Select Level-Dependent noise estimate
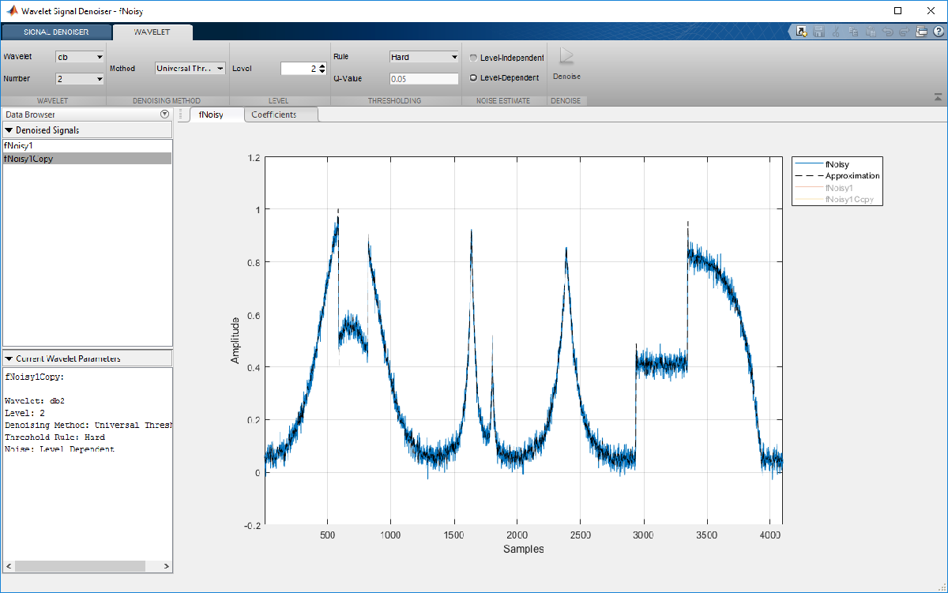This screenshot has height=593, width=948. click(474, 78)
